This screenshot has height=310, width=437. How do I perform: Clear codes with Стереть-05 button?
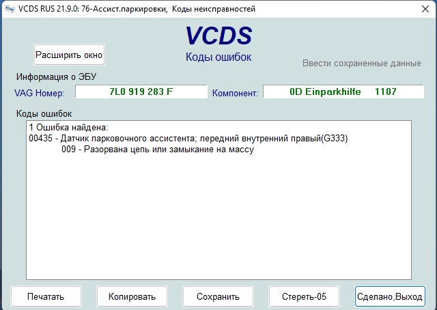point(304,296)
